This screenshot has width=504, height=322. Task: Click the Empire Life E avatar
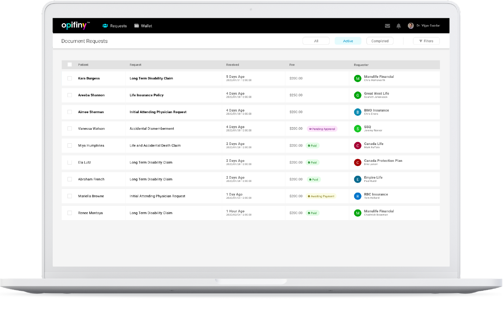click(x=358, y=179)
